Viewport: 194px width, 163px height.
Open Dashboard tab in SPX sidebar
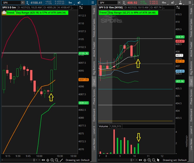(94, 115)
